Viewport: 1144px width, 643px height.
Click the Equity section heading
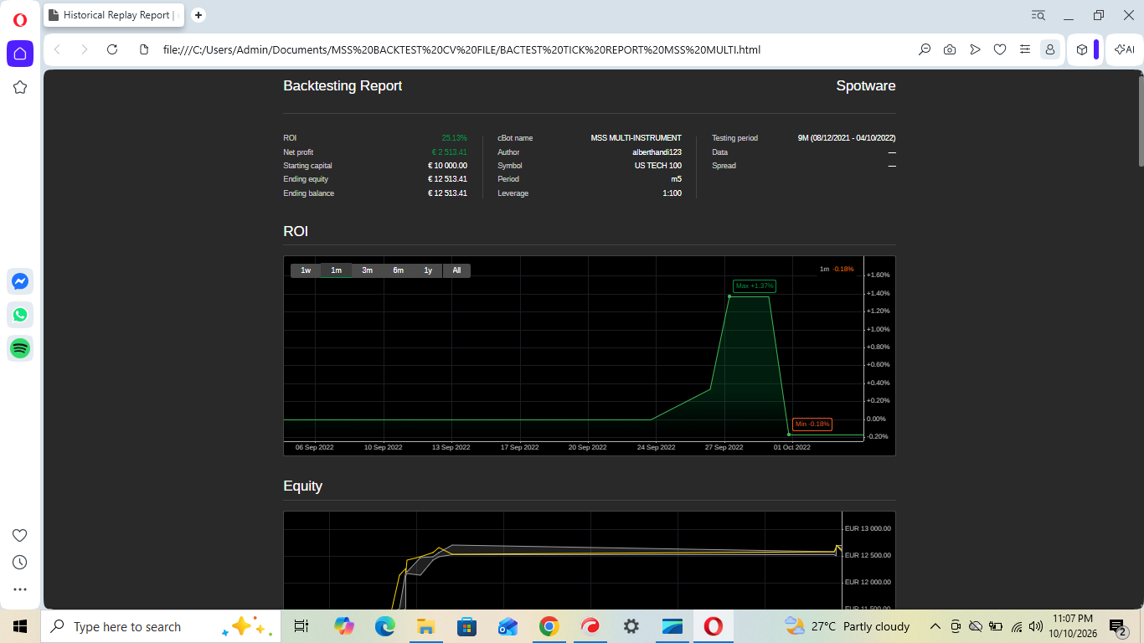pos(302,486)
